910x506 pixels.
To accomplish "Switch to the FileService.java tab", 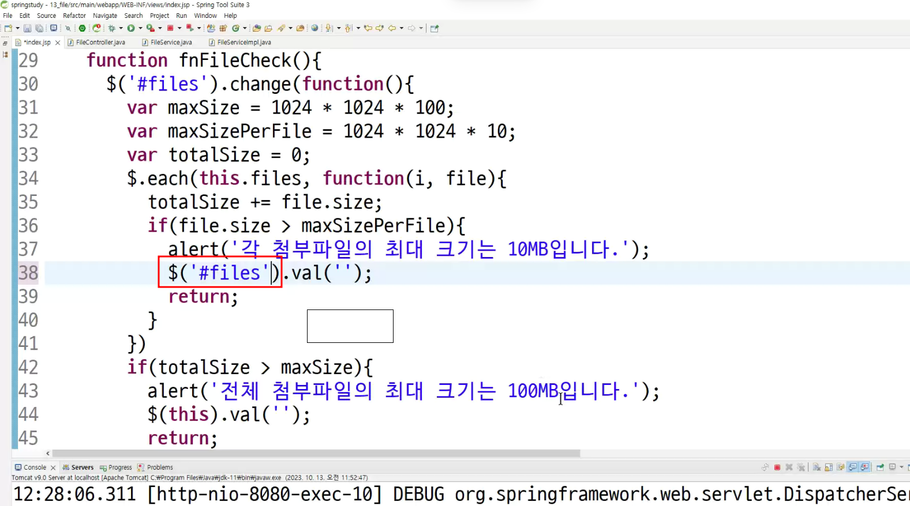I will 167,42.
